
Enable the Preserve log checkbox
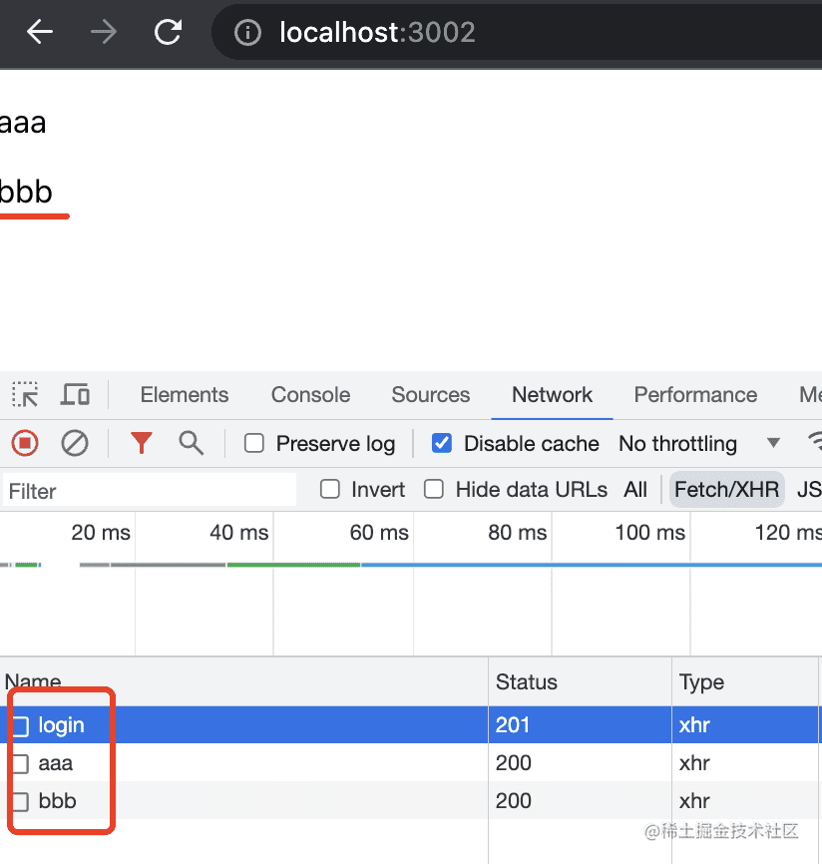coord(255,444)
